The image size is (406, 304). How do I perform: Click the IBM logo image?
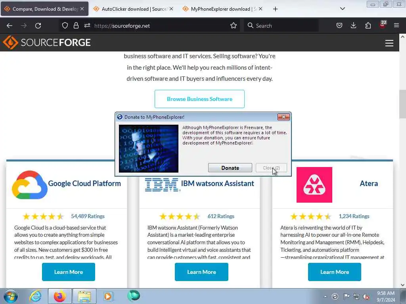click(x=162, y=184)
